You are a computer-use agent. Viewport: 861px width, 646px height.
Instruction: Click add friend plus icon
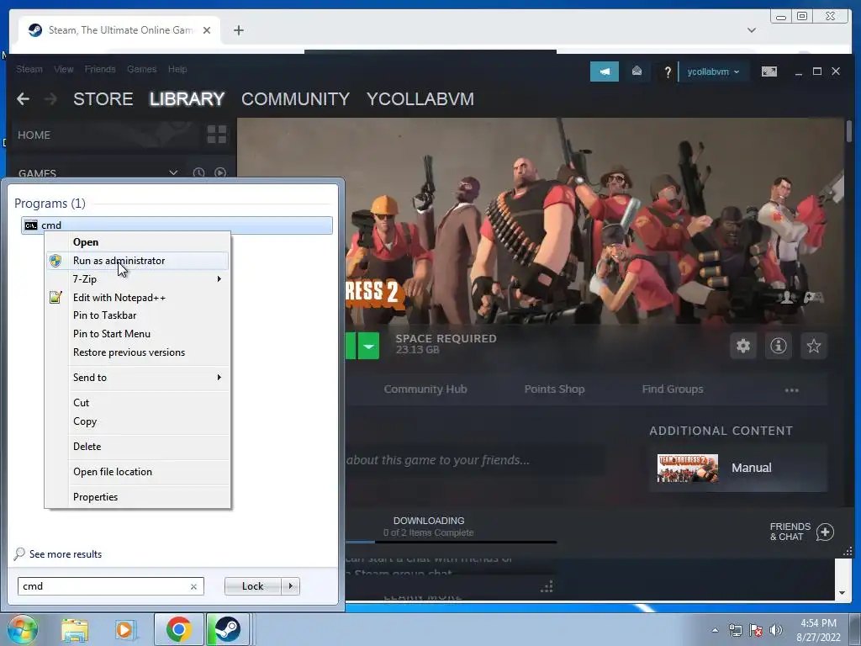pos(825,532)
